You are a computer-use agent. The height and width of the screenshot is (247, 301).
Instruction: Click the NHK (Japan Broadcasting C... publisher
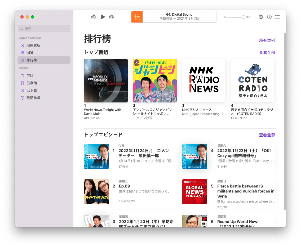(203, 114)
